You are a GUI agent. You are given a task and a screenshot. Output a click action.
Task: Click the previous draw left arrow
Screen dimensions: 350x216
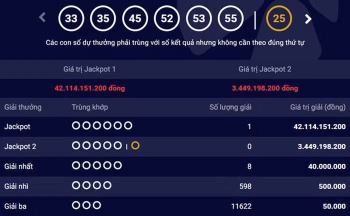(42, 17)
